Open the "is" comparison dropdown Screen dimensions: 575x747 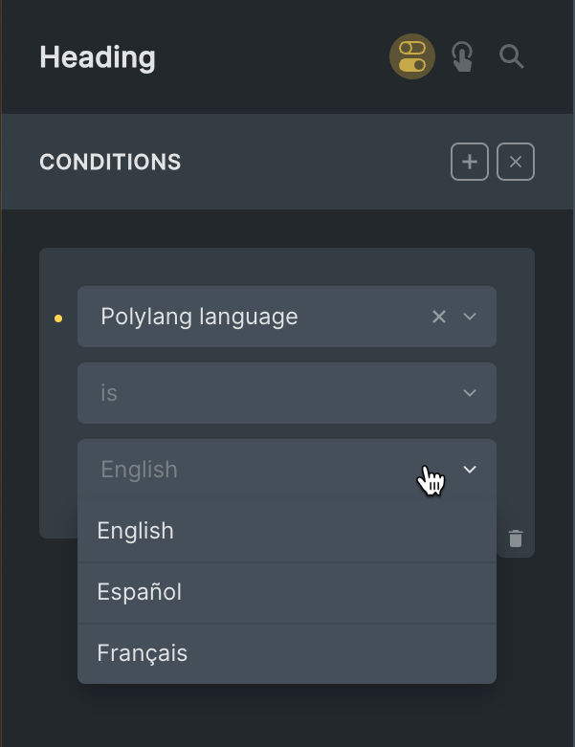[268, 393]
